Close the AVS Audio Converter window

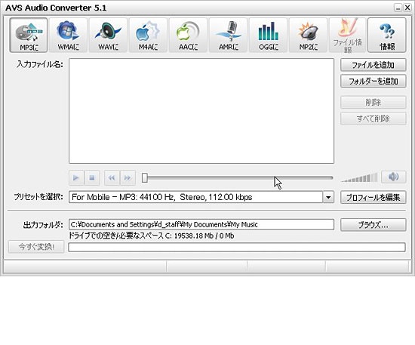407,8
